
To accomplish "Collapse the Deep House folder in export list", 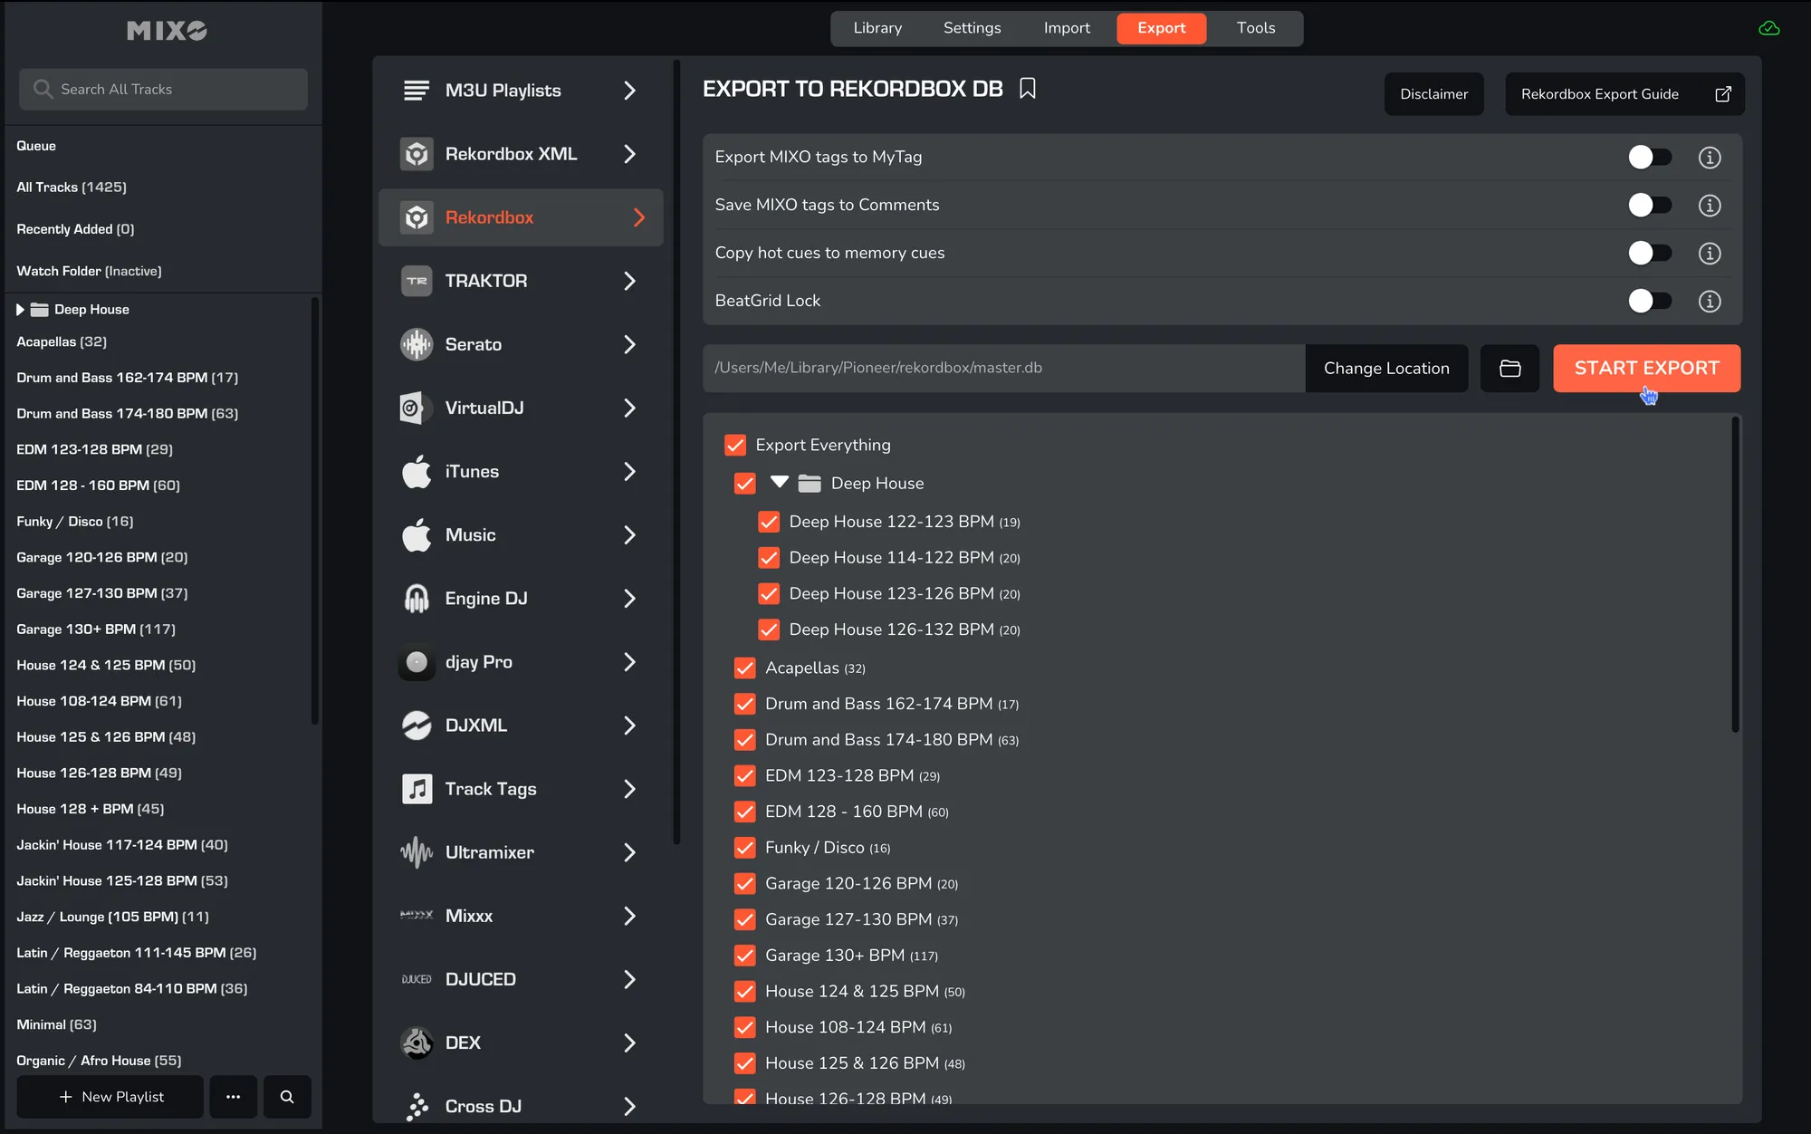I will point(779,483).
